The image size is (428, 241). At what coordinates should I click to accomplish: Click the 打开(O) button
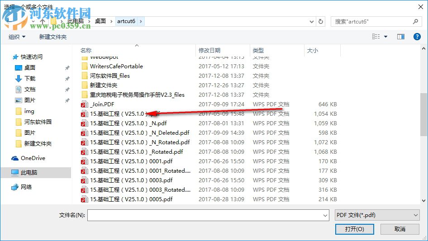(355, 229)
